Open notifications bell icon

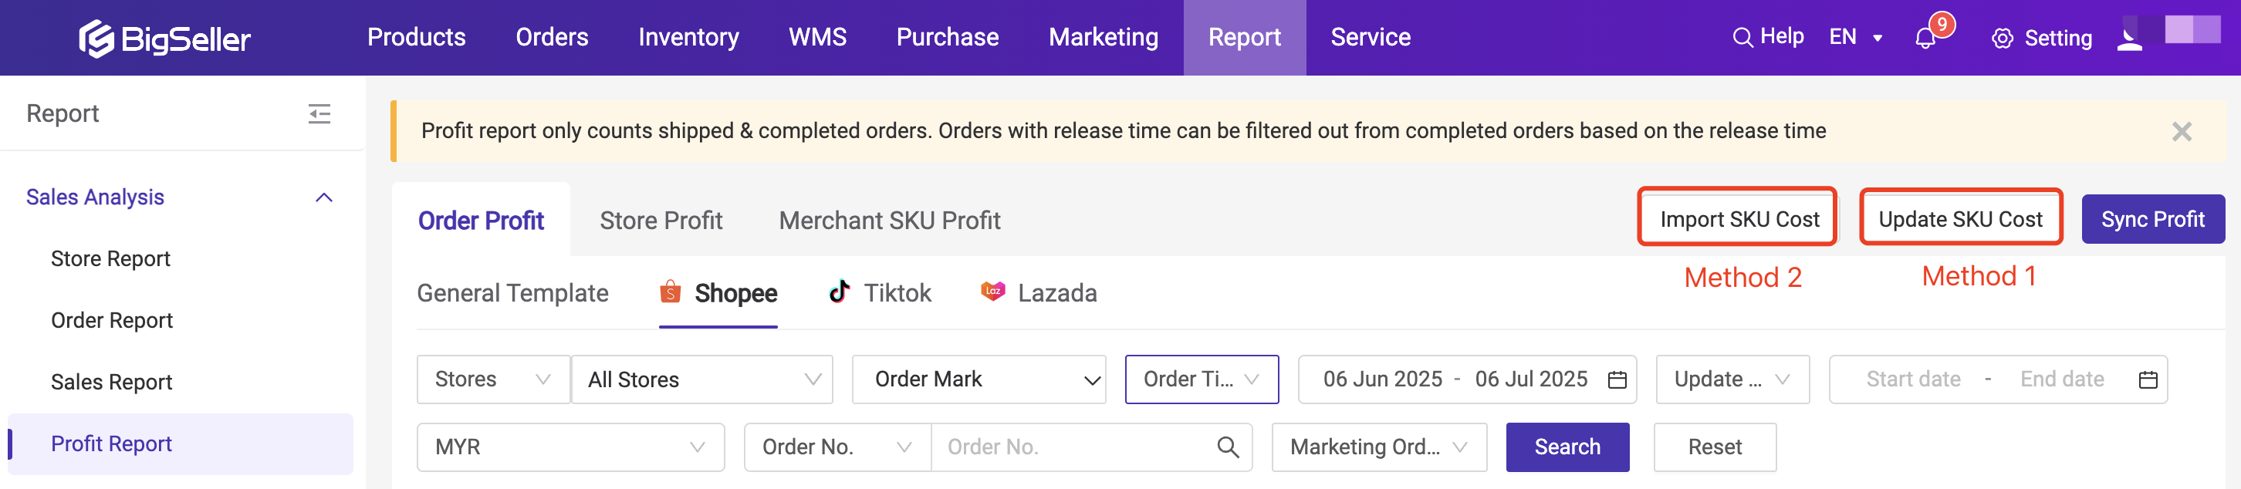(x=1925, y=39)
